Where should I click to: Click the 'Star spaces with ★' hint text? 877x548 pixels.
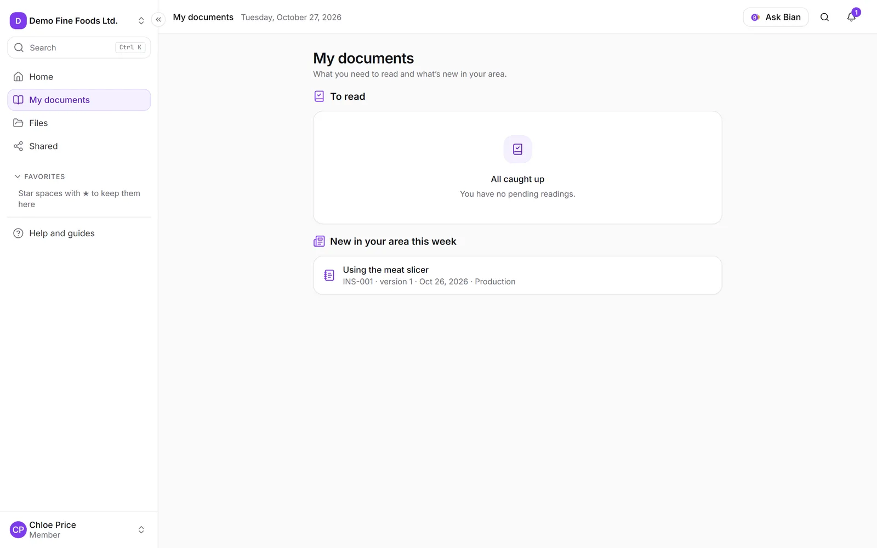tap(79, 199)
